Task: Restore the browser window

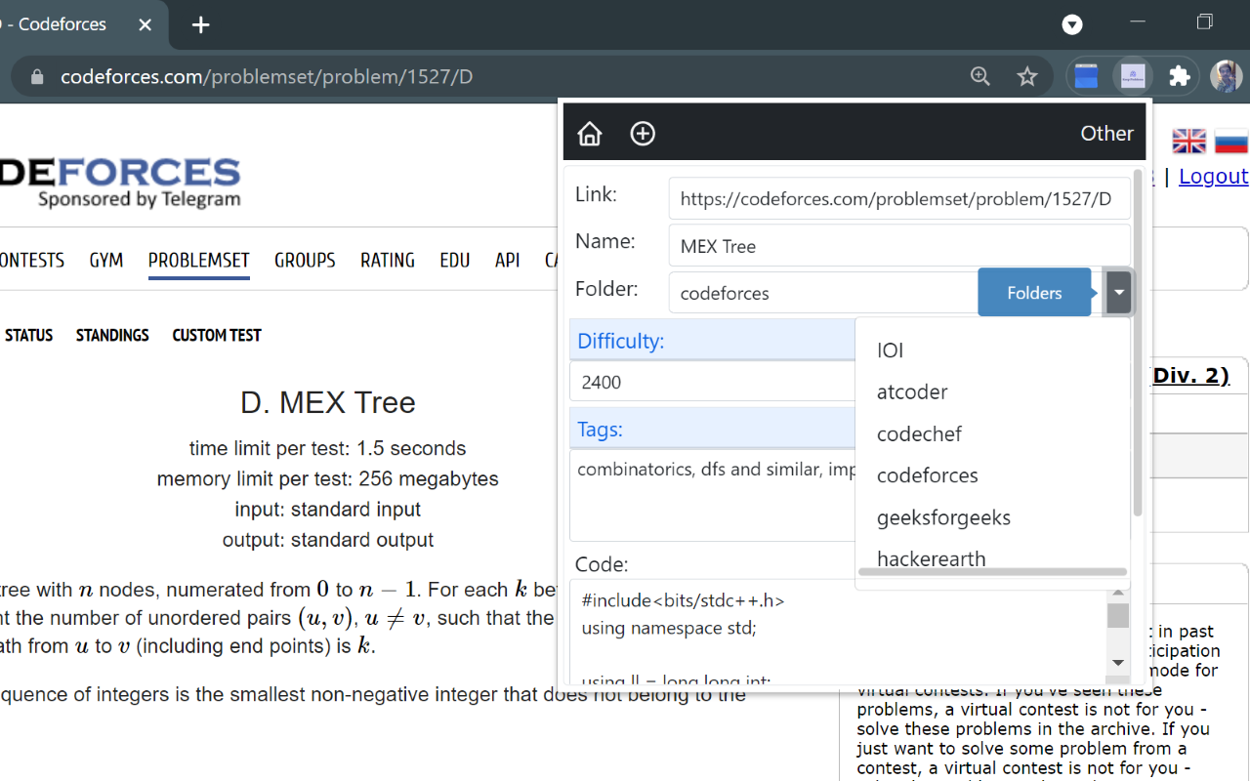Action: [x=1205, y=21]
